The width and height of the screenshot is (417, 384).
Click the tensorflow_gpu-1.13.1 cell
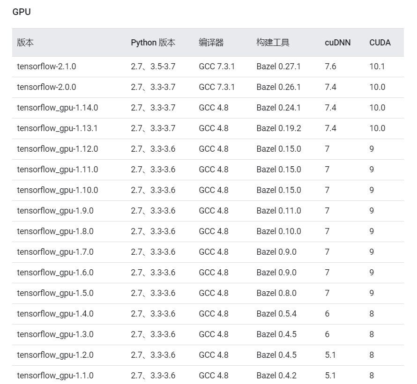point(57,128)
